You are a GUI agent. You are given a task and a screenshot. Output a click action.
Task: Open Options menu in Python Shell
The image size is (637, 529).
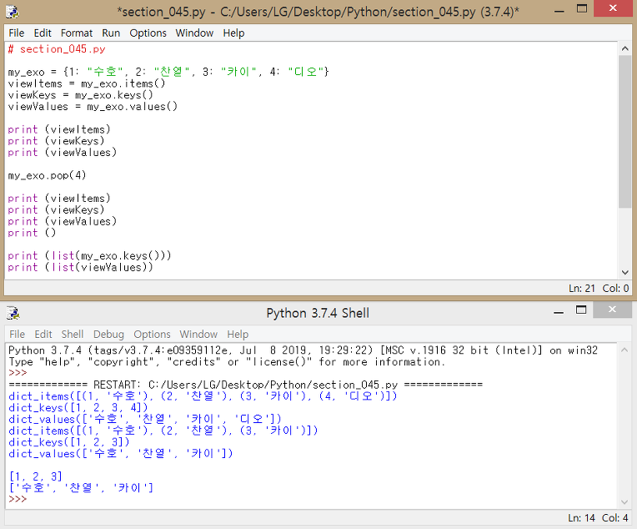coord(152,335)
